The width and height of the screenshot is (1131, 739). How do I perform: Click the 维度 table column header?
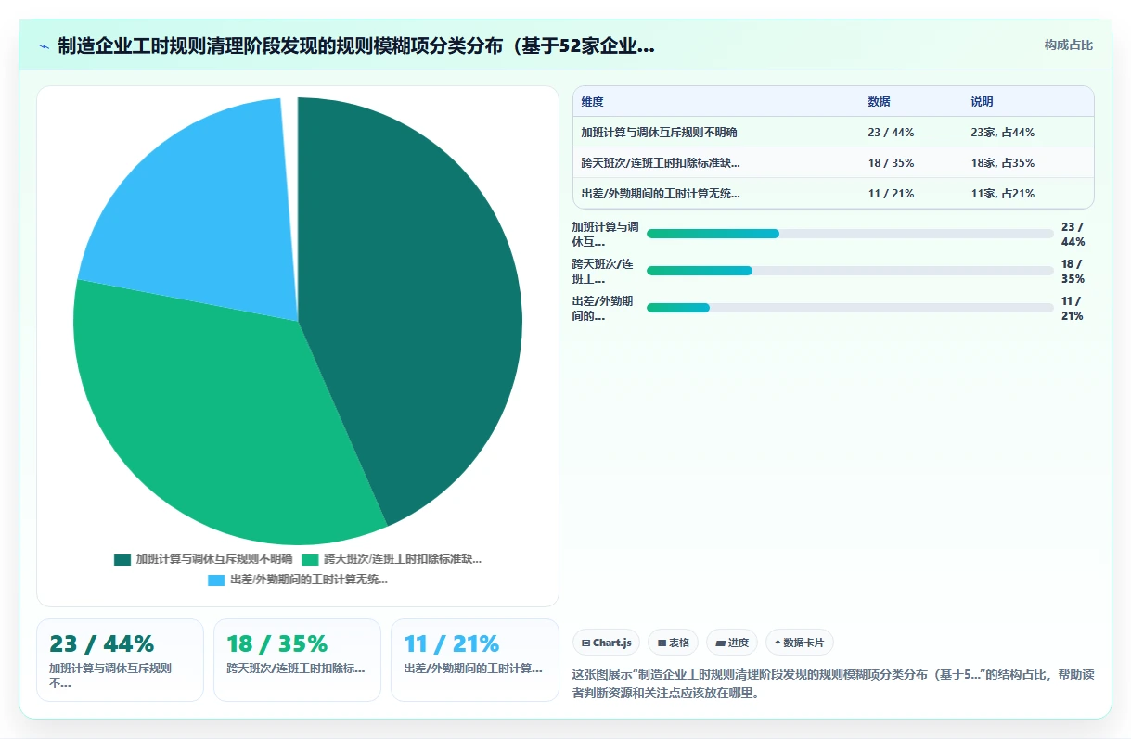click(592, 102)
